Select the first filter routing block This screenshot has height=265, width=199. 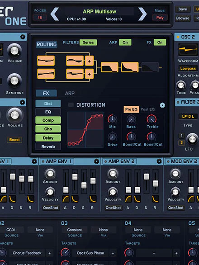109,67
